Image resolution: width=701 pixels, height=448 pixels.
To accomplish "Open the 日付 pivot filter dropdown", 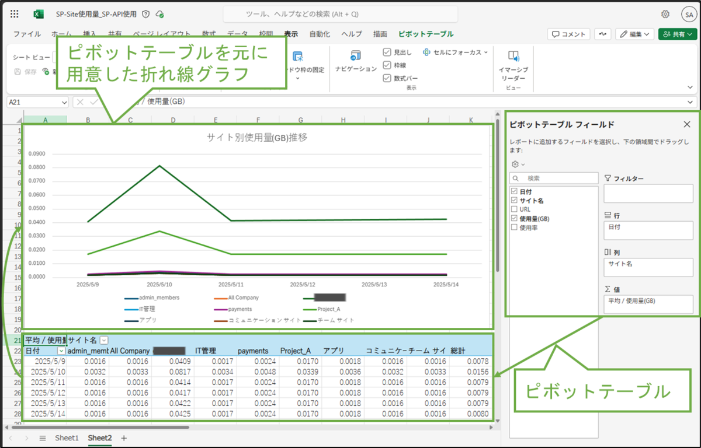I will pyautogui.click(x=61, y=351).
